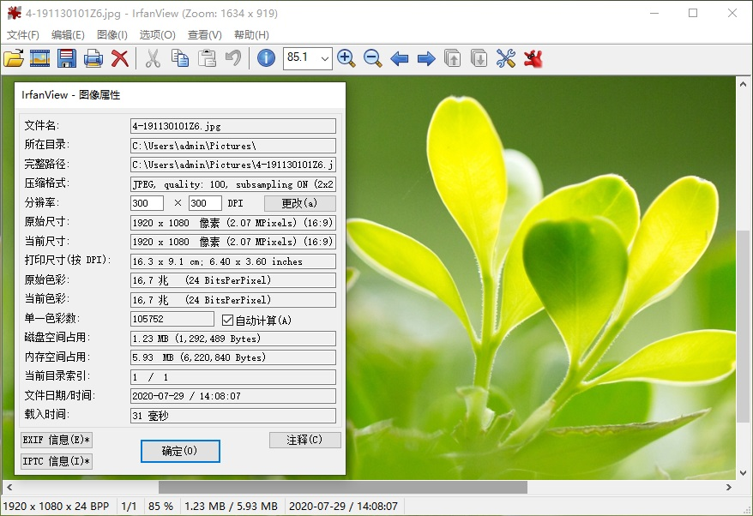Click the 更改(a) DPI button
Image resolution: width=753 pixels, height=516 pixels.
(x=299, y=203)
